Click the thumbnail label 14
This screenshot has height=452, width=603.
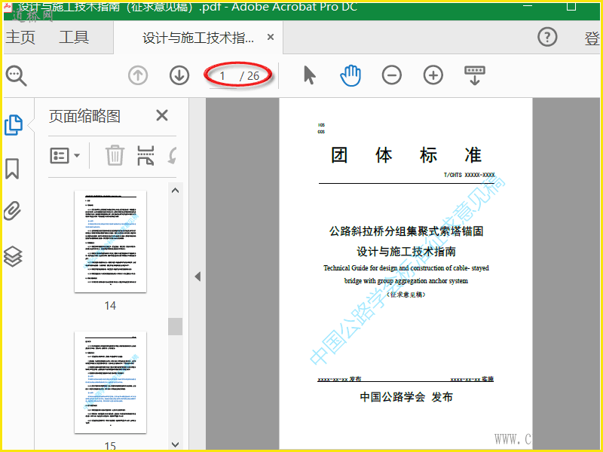click(110, 306)
